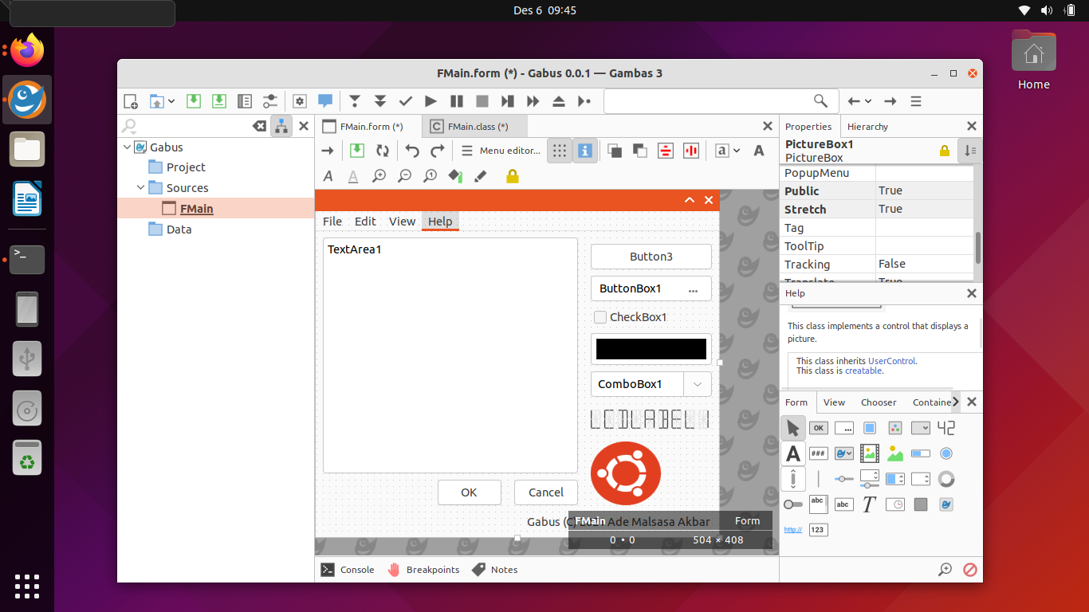The image size is (1089, 612).
Task: Open the Edit menu on the form
Action: pos(365,222)
